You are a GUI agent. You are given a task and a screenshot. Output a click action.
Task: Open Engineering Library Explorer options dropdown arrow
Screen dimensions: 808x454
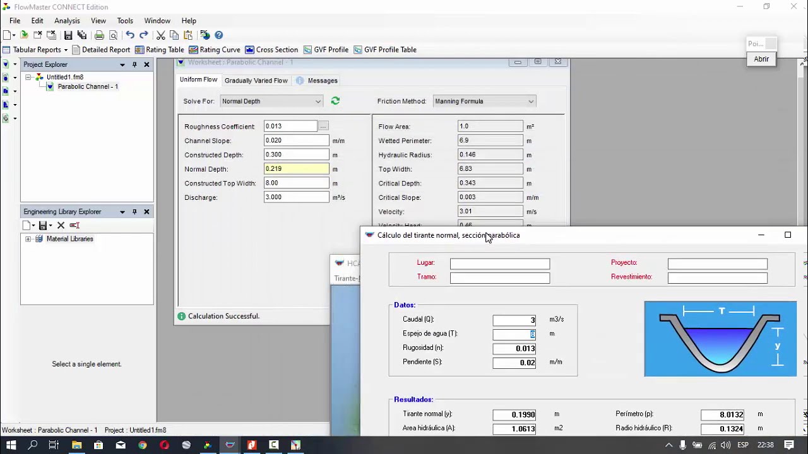122,212
